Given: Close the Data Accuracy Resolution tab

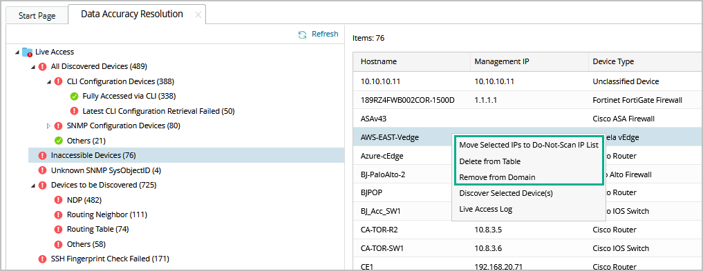Looking at the screenshot, I should click(x=198, y=14).
